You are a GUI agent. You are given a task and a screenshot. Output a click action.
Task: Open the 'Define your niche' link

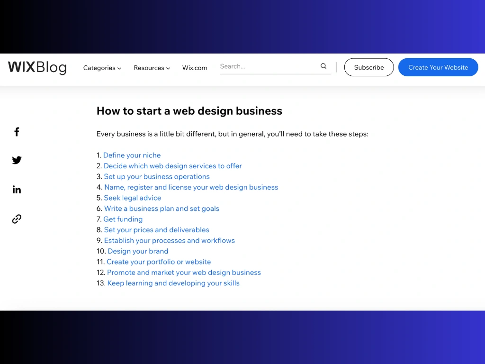pos(132,155)
